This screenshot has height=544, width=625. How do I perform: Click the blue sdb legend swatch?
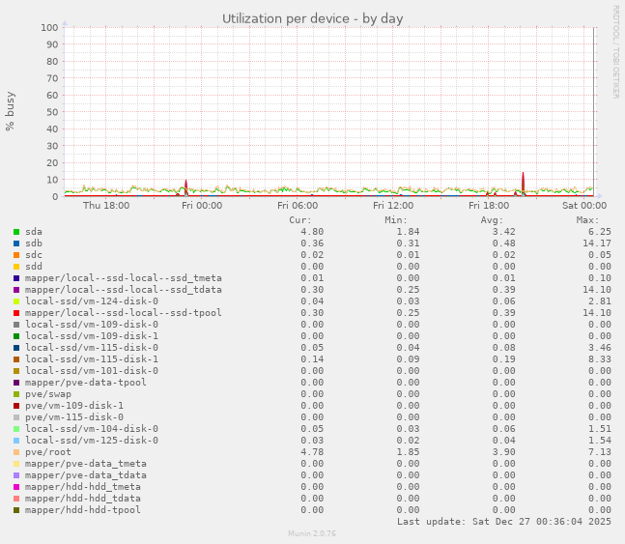[16, 243]
